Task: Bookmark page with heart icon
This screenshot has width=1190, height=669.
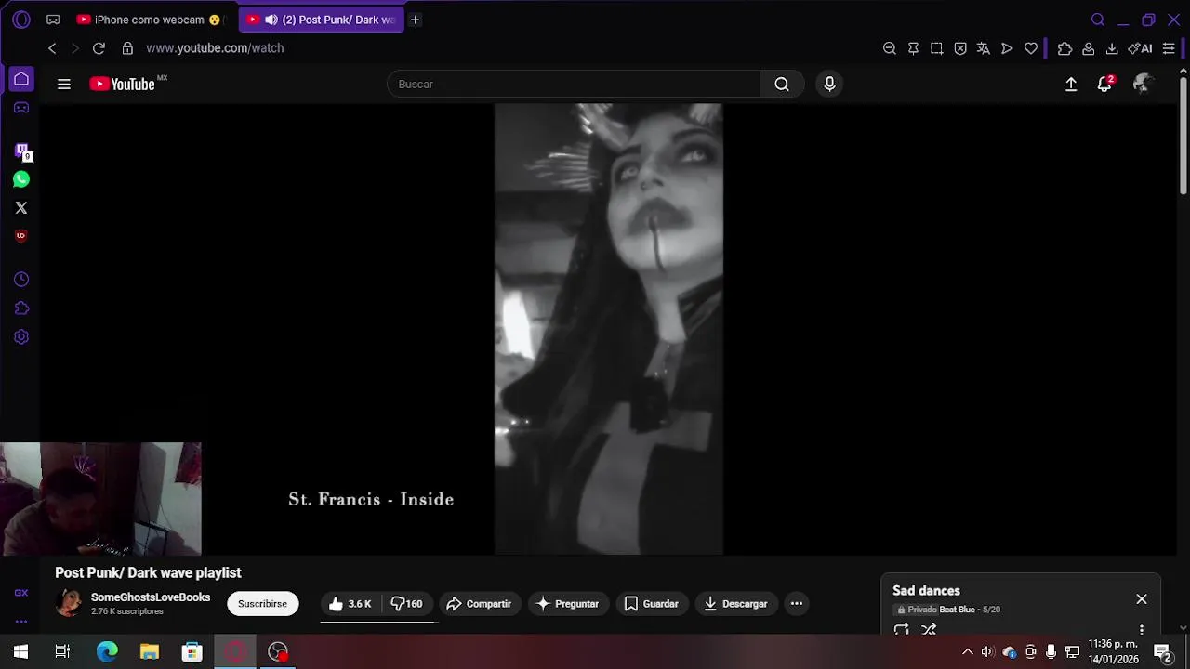Action: tap(1031, 48)
